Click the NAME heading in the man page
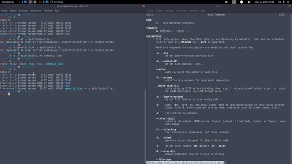 (149, 20)
